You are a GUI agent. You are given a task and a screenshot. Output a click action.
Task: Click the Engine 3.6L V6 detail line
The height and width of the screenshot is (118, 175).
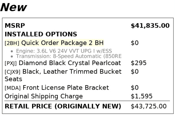tap(64, 51)
